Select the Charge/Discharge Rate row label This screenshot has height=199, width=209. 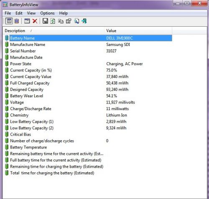click(31, 109)
